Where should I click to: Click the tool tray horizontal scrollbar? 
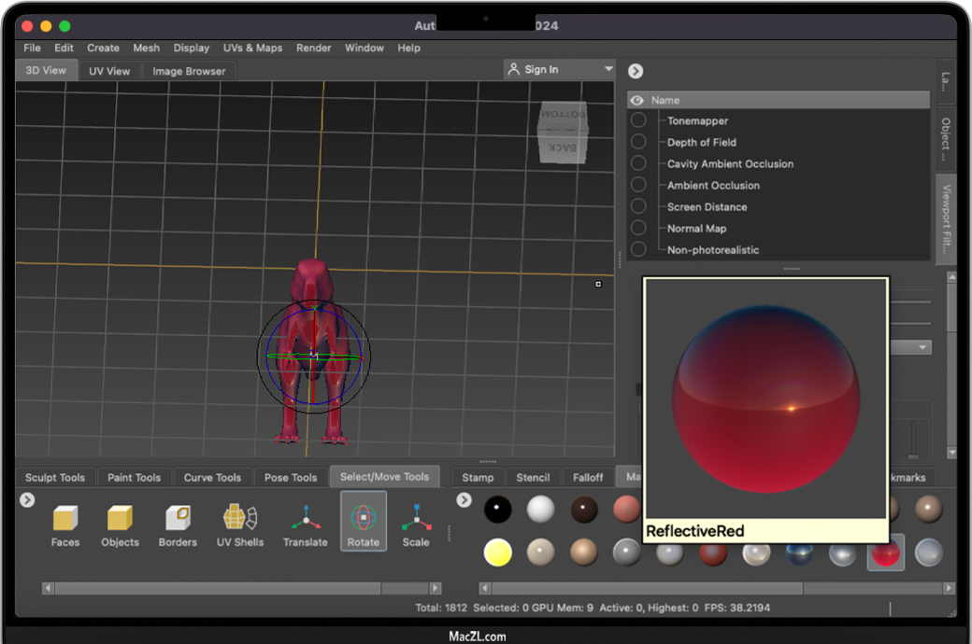click(217, 588)
